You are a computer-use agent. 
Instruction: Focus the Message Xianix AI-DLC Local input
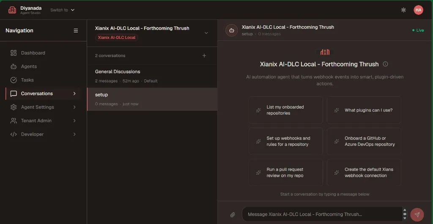coord(322,214)
